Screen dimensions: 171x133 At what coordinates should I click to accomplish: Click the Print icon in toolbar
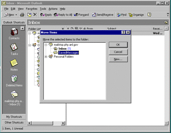click(x=22, y=15)
